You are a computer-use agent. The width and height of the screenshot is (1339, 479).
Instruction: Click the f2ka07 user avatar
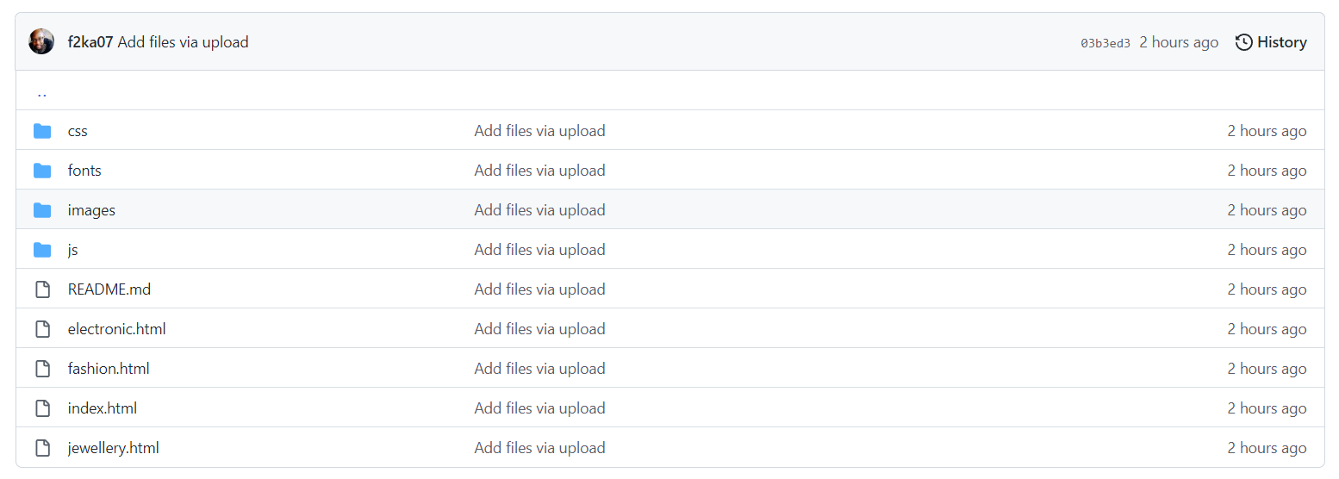(41, 41)
